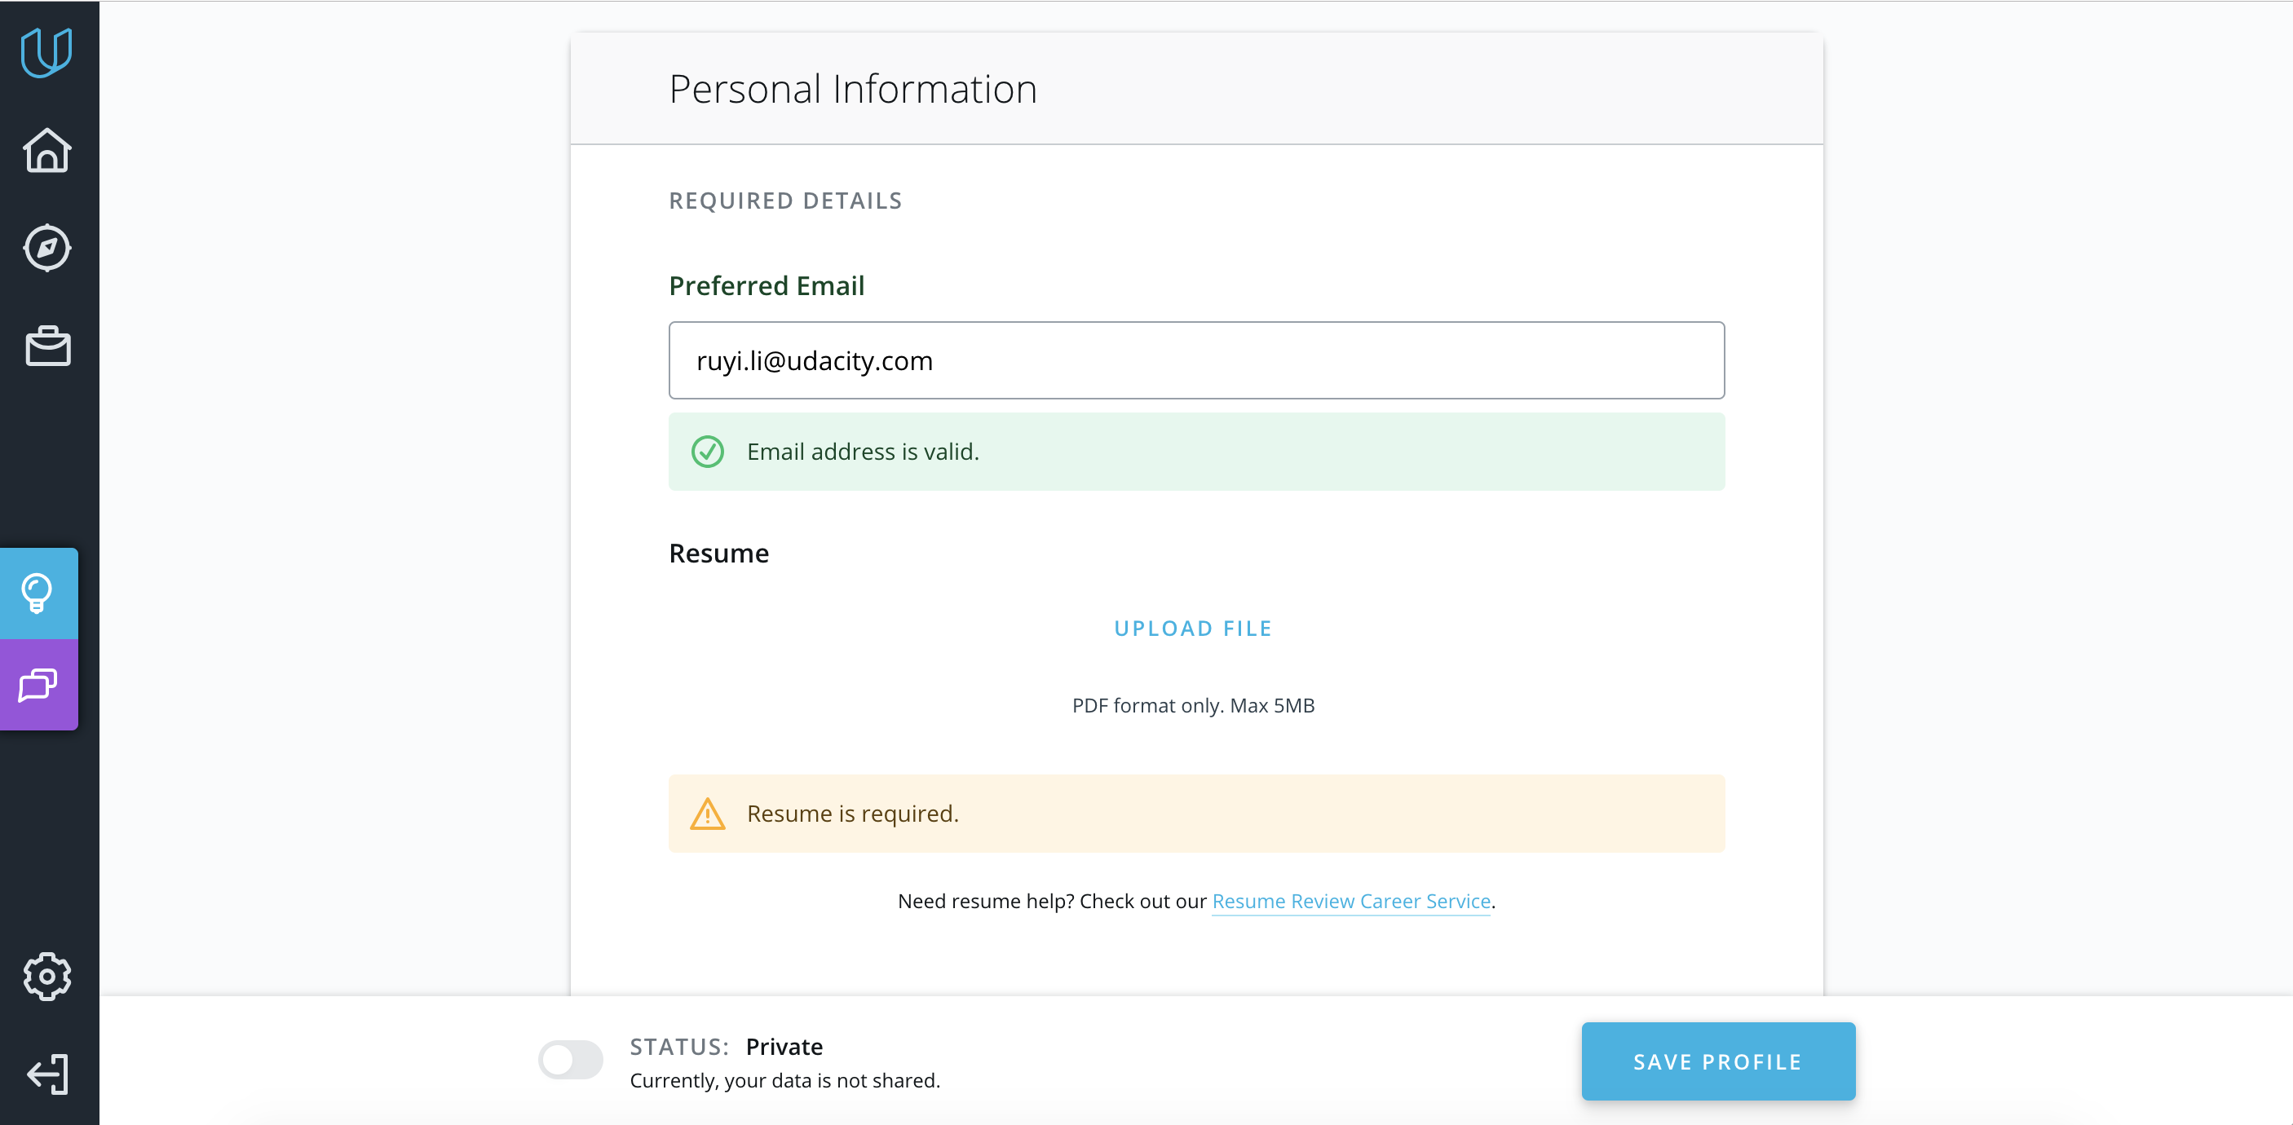Click the Personal Information heading
Image resolution: width=2293 pixels, height=1125 pixels.
click(x=853, y=89)
